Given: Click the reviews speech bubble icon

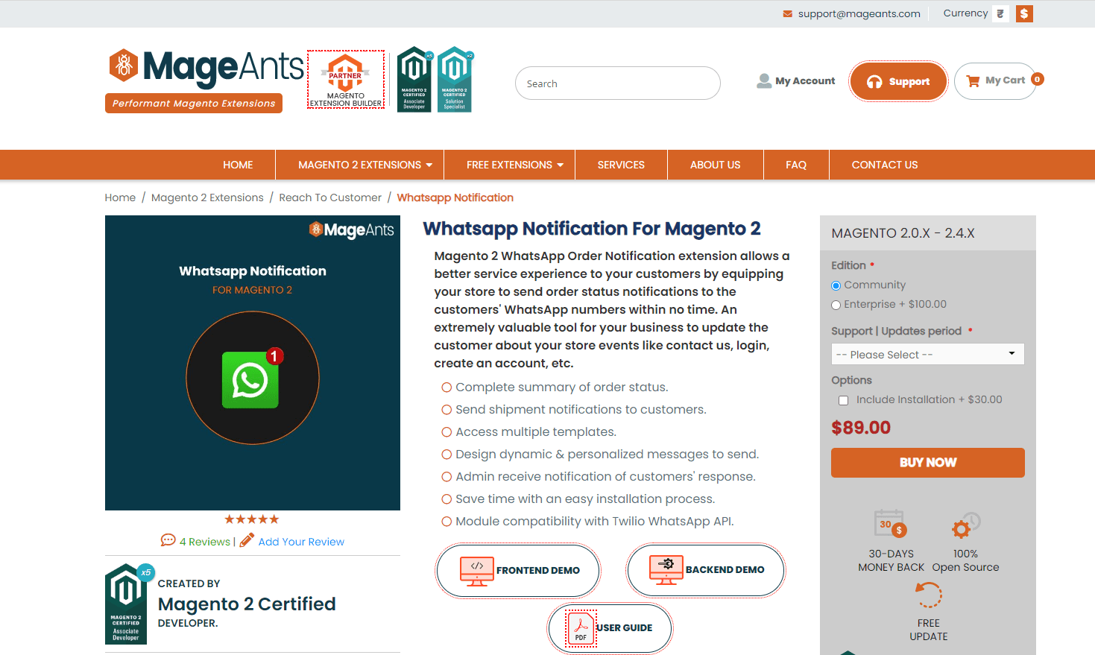Looking at the screenshot, I should 168,540.
